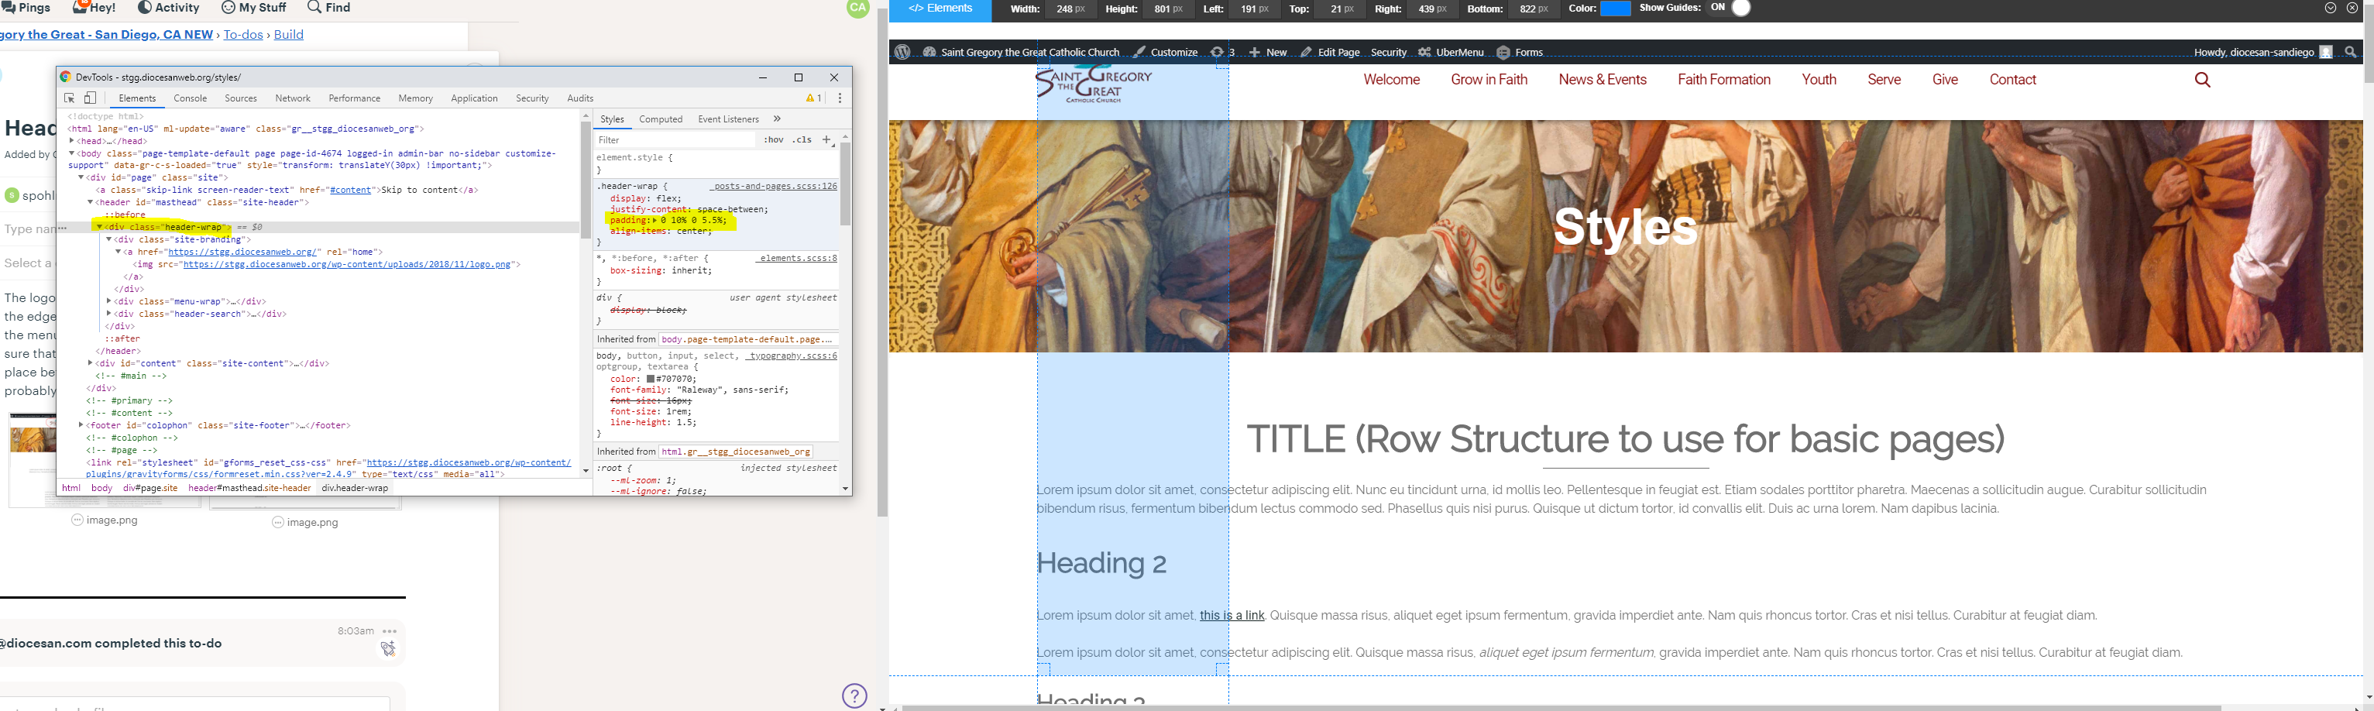This screenshot has height=711, width=2374.
Task: Add new style rule plus icon
Action: pyautogui.click(x=826, y=140)
